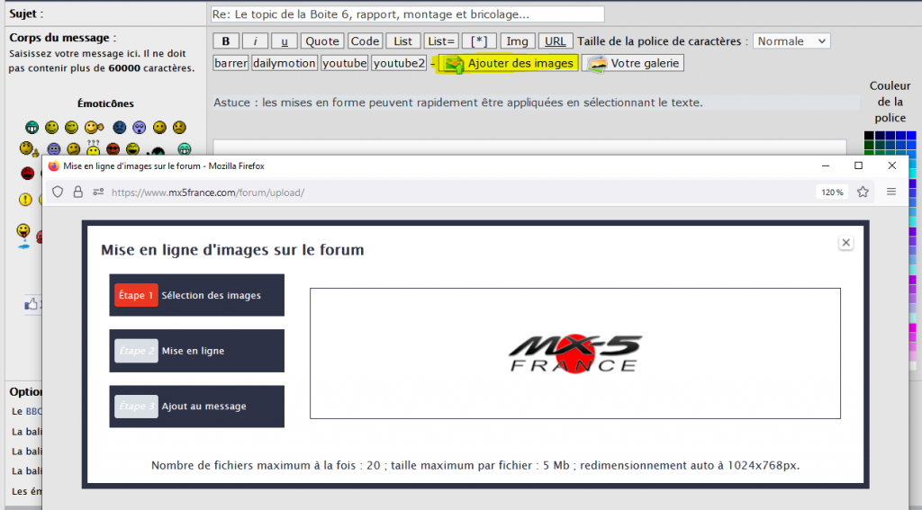Viewport: 922px width, 510px height.
Task: Insert the question marks '???' emoticon
Action: pyautogui.click(x=93, y=148)
